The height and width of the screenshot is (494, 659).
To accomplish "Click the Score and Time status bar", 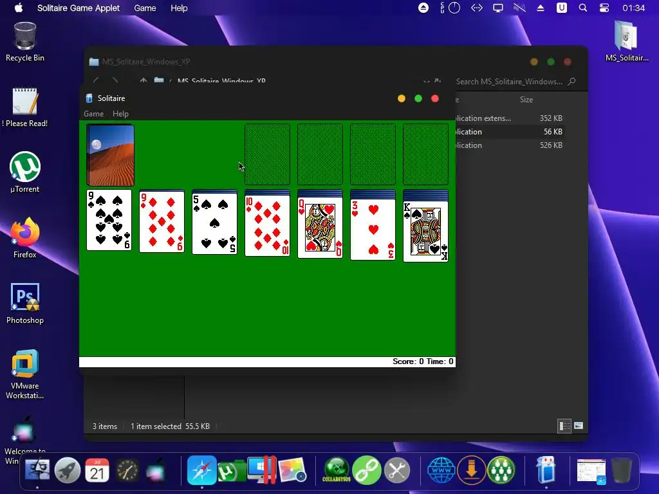I will point(267,361).
